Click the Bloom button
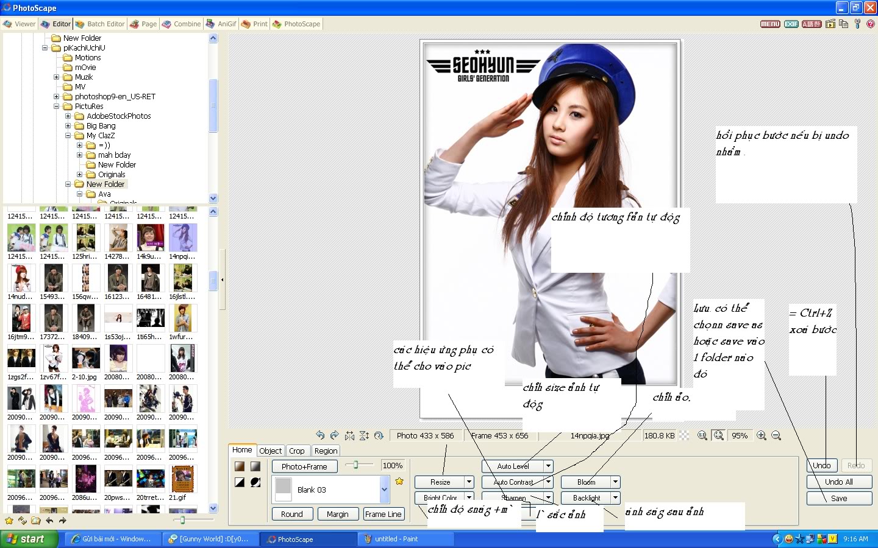This screenshot has height=548, width=878. pos(586,482)
